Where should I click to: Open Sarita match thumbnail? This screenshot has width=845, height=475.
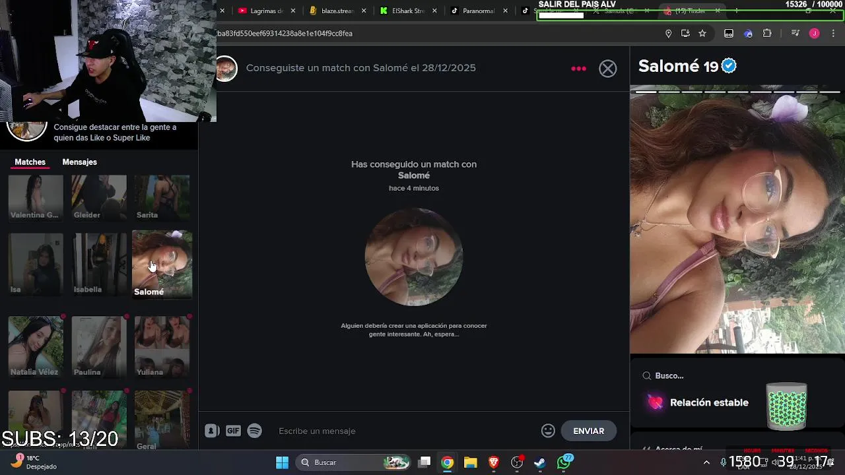[x=162, y=197]
